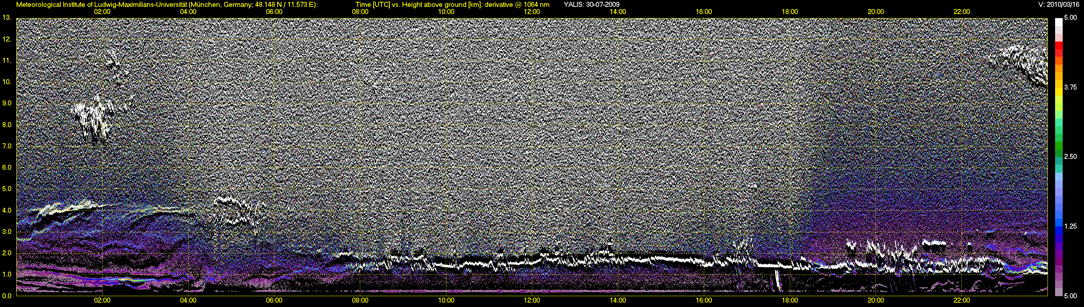Click the 18:00 label on the bottom time axis
The image size is (1084, 307).
click(x=790, y=300)
